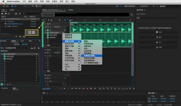Switch to the Mixer tab
This screenshot has width=181, height=106.
coord(70,10)
